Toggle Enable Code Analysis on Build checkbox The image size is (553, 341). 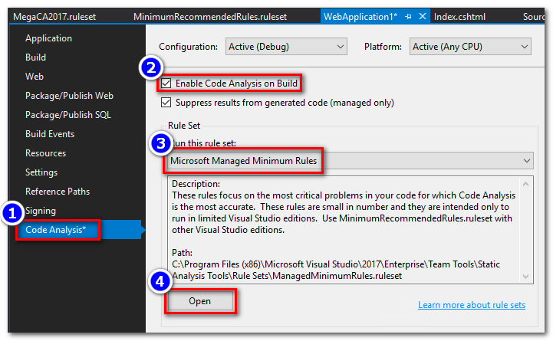click(x=166, y=84)
